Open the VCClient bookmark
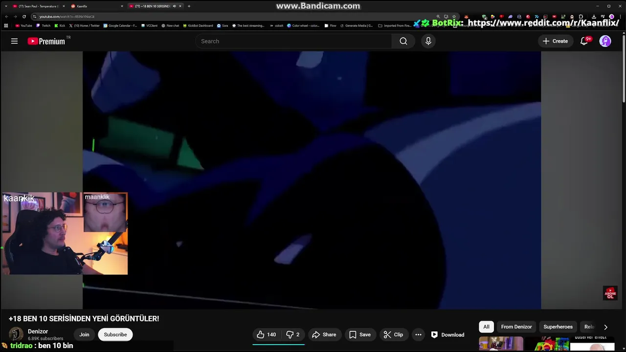The width and height of the screenshot is (626, 352). [x=149, y=25]
